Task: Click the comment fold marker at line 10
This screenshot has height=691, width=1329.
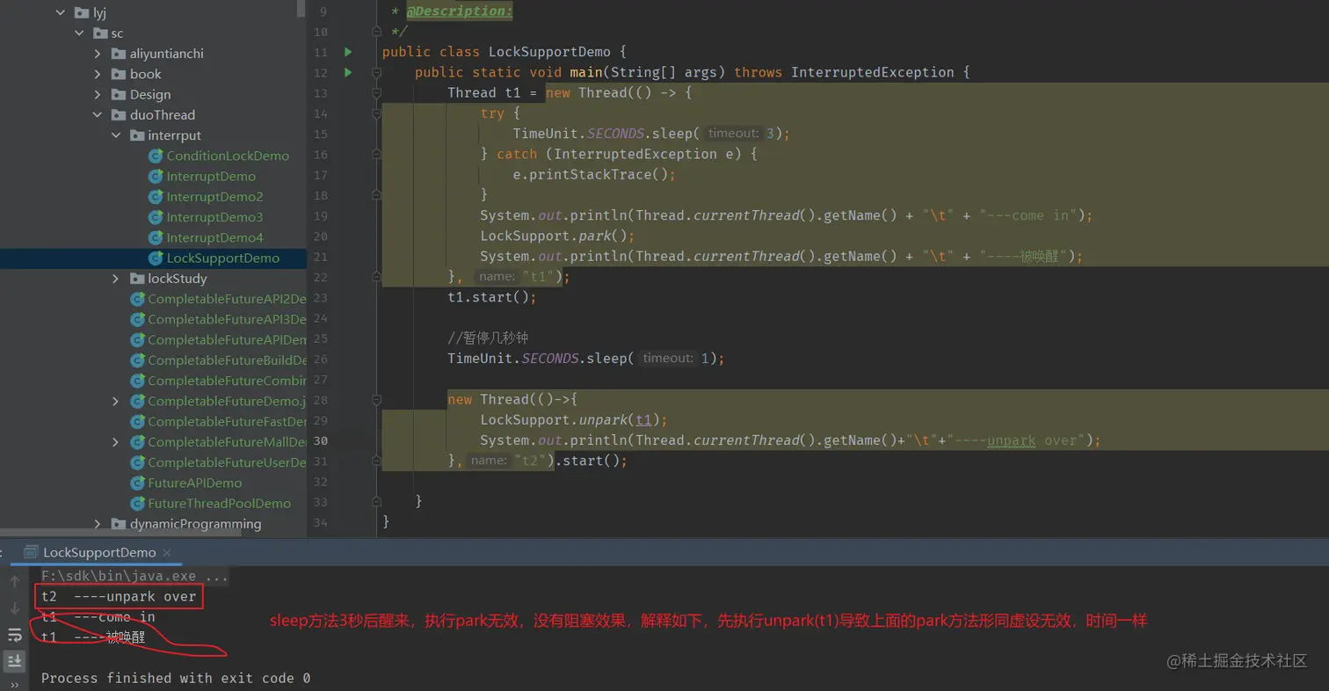Action: 376,32
